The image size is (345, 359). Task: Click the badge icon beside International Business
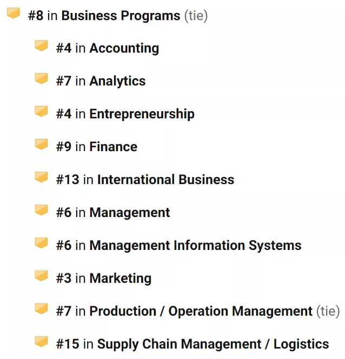pyautogui.click(x=41, y=177)
